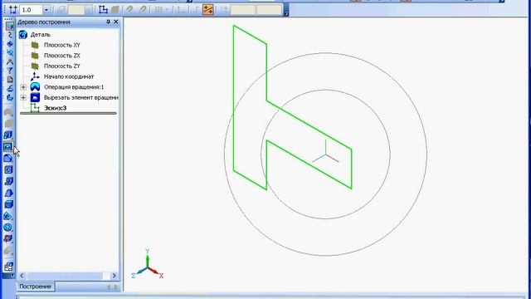Viewport: 531px width, 299px height.
Task: Open the Part editing panel switcher icon
Action: 9,27
